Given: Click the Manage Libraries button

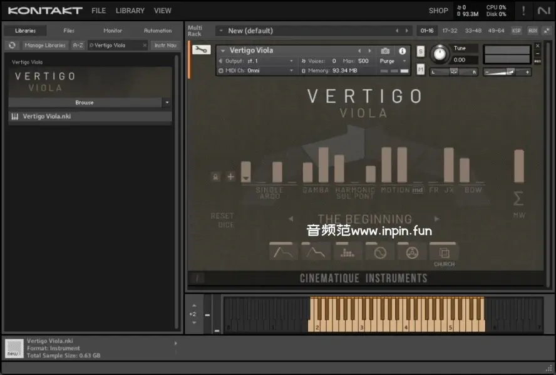Looking at the screenshot, I should [45, 45].
